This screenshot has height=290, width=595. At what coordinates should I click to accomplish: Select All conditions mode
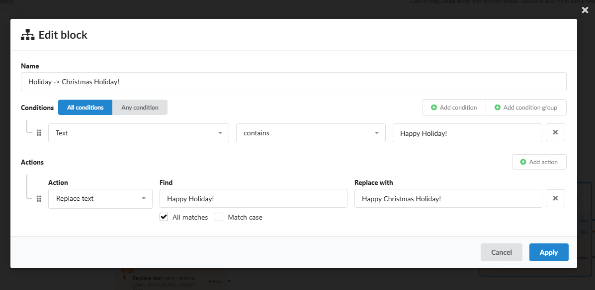click(85, 108)
